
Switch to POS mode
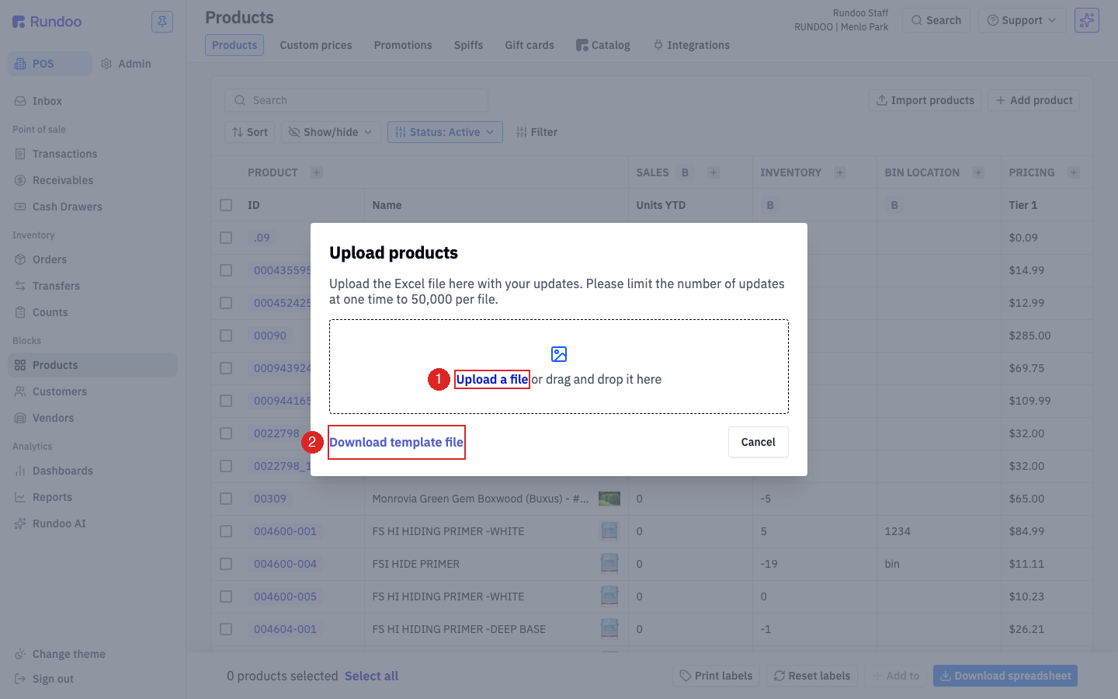click(x=50, y=64)
